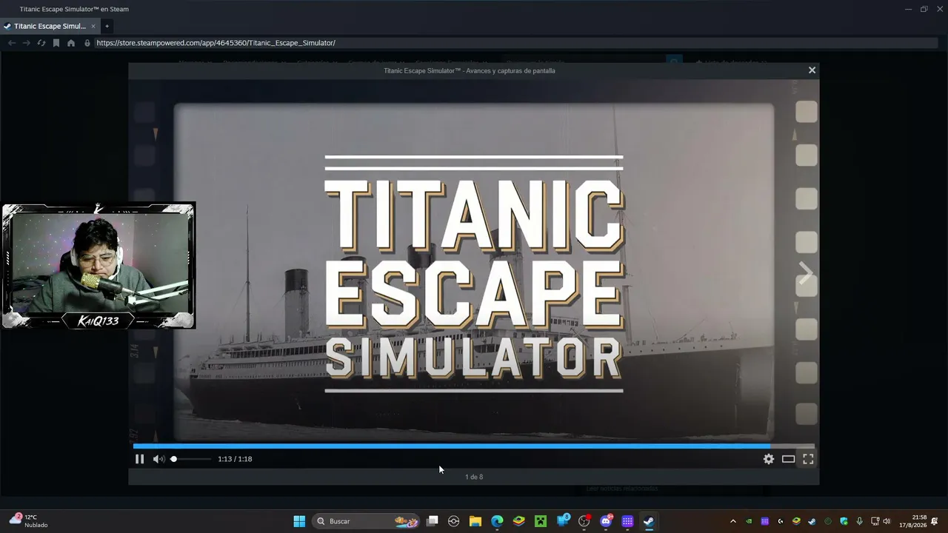Switch the trailer to fullscreen
Viewport: 948px width, 533px height.
click(808, 459)
